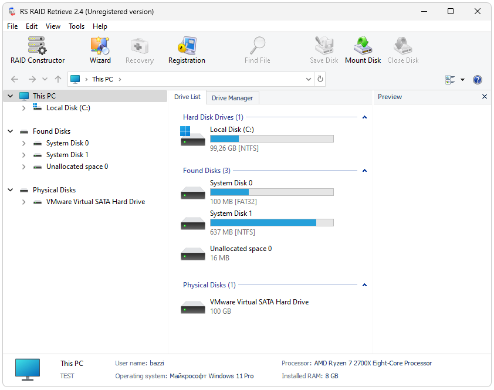Collapse the Found Disks (3) section
The width and height of the screenshot is (494, 390).
[x=364, y=171]
